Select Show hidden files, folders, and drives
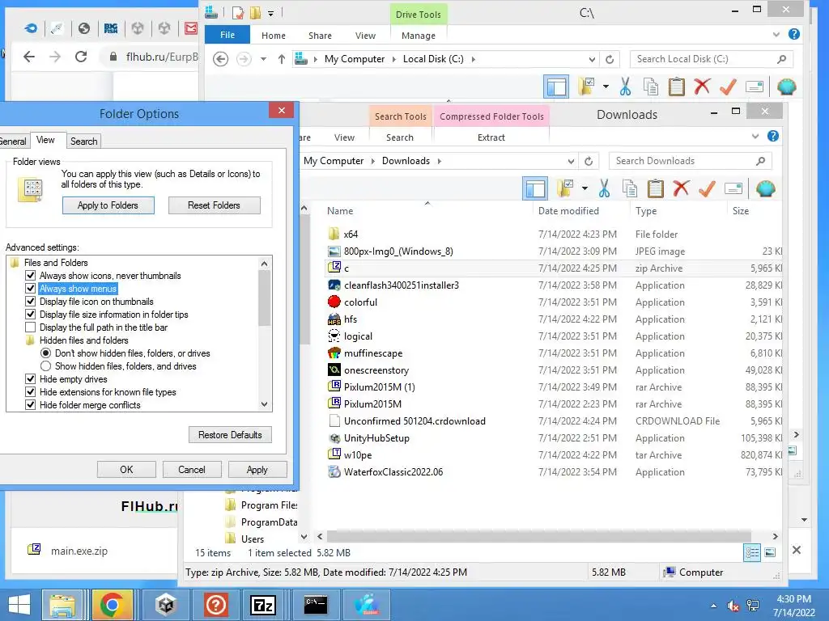This screenshot has width=829, height=621. pyautogui.click(x=46, y=366)
